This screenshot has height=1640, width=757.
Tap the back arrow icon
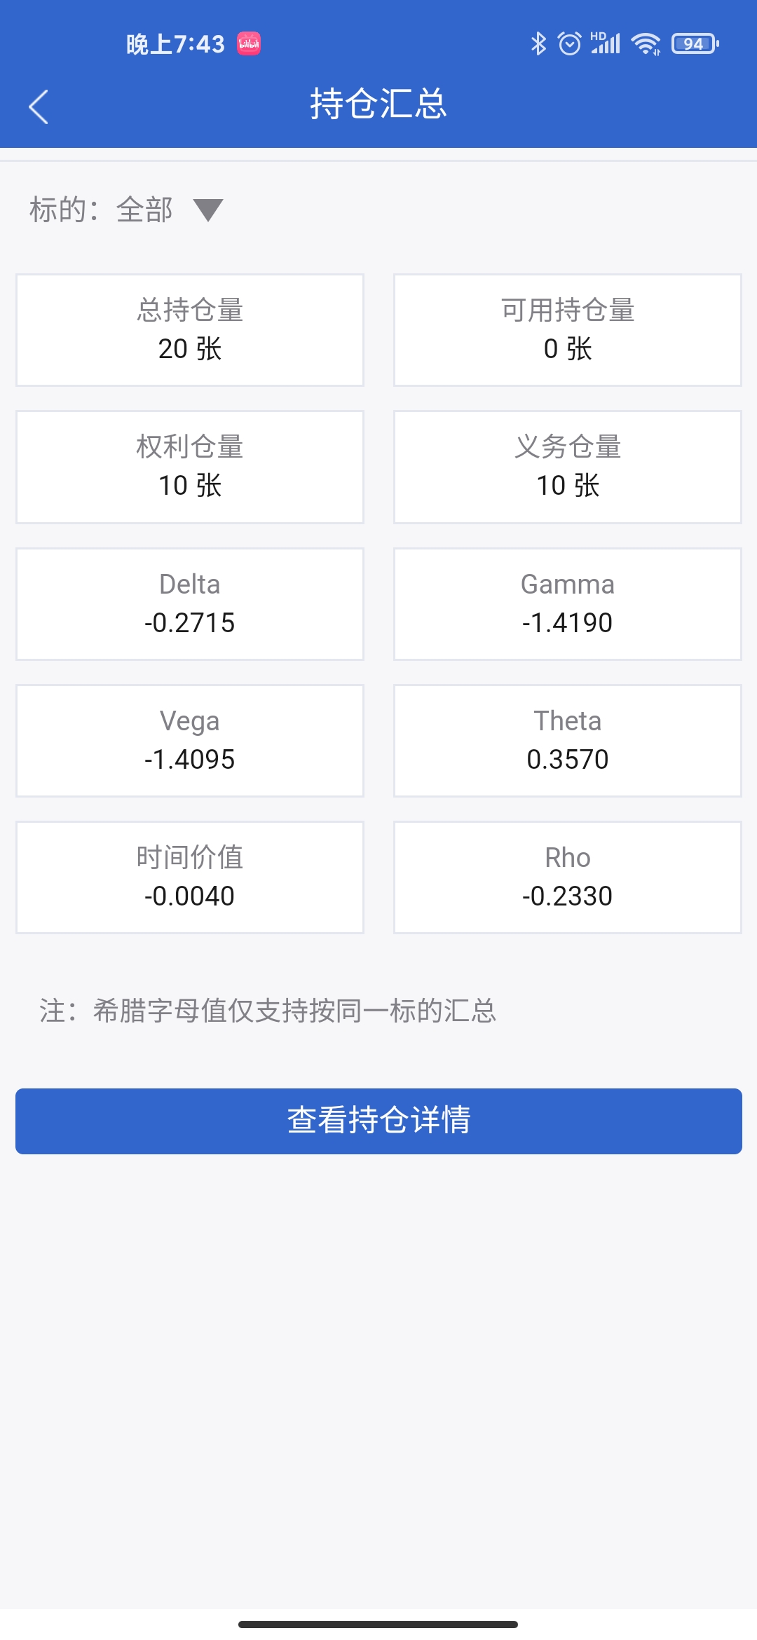click(x=39, y=107)
